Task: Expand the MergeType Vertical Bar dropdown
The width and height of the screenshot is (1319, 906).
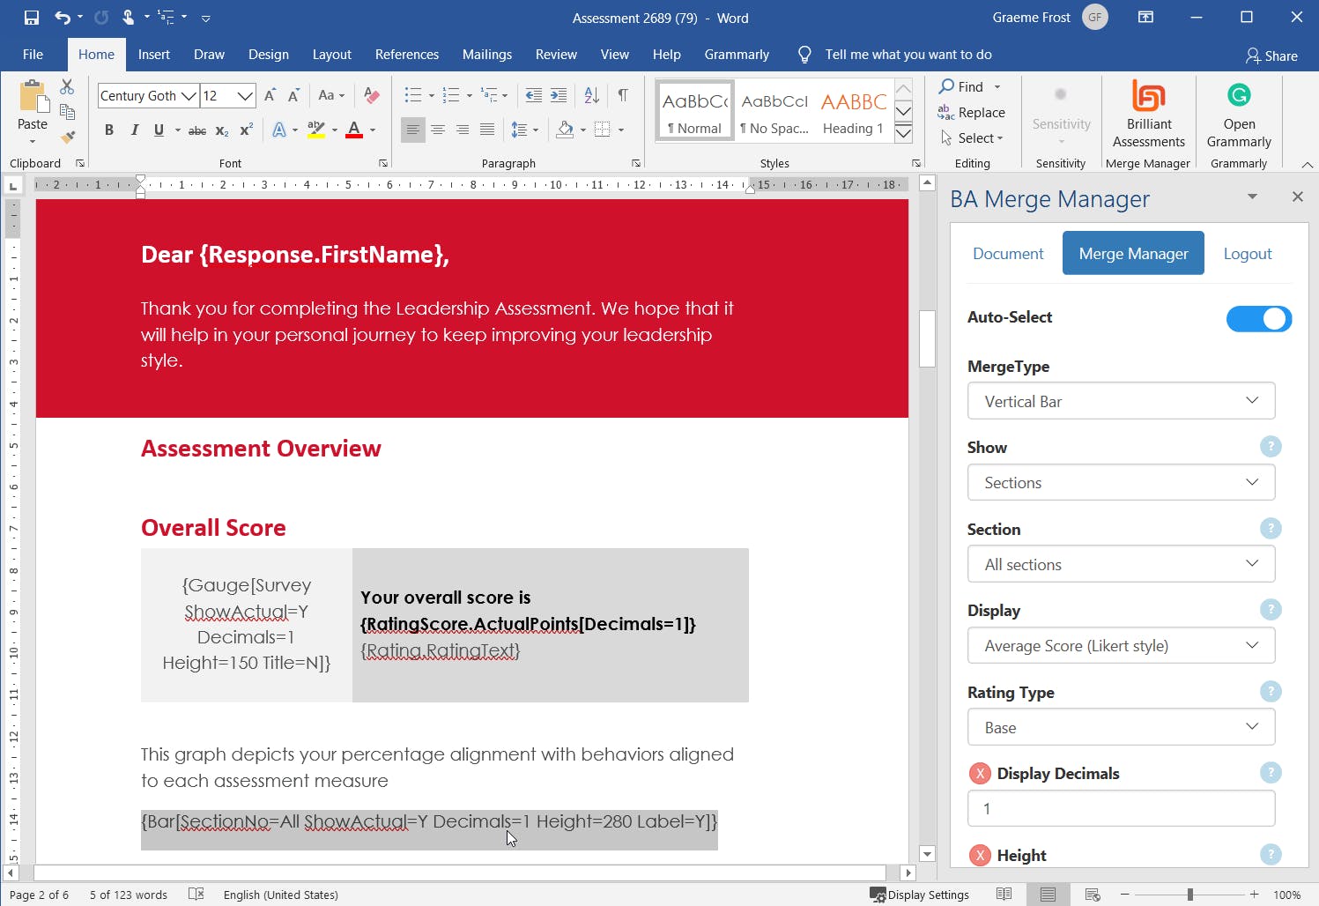Action: (1121, 401)
